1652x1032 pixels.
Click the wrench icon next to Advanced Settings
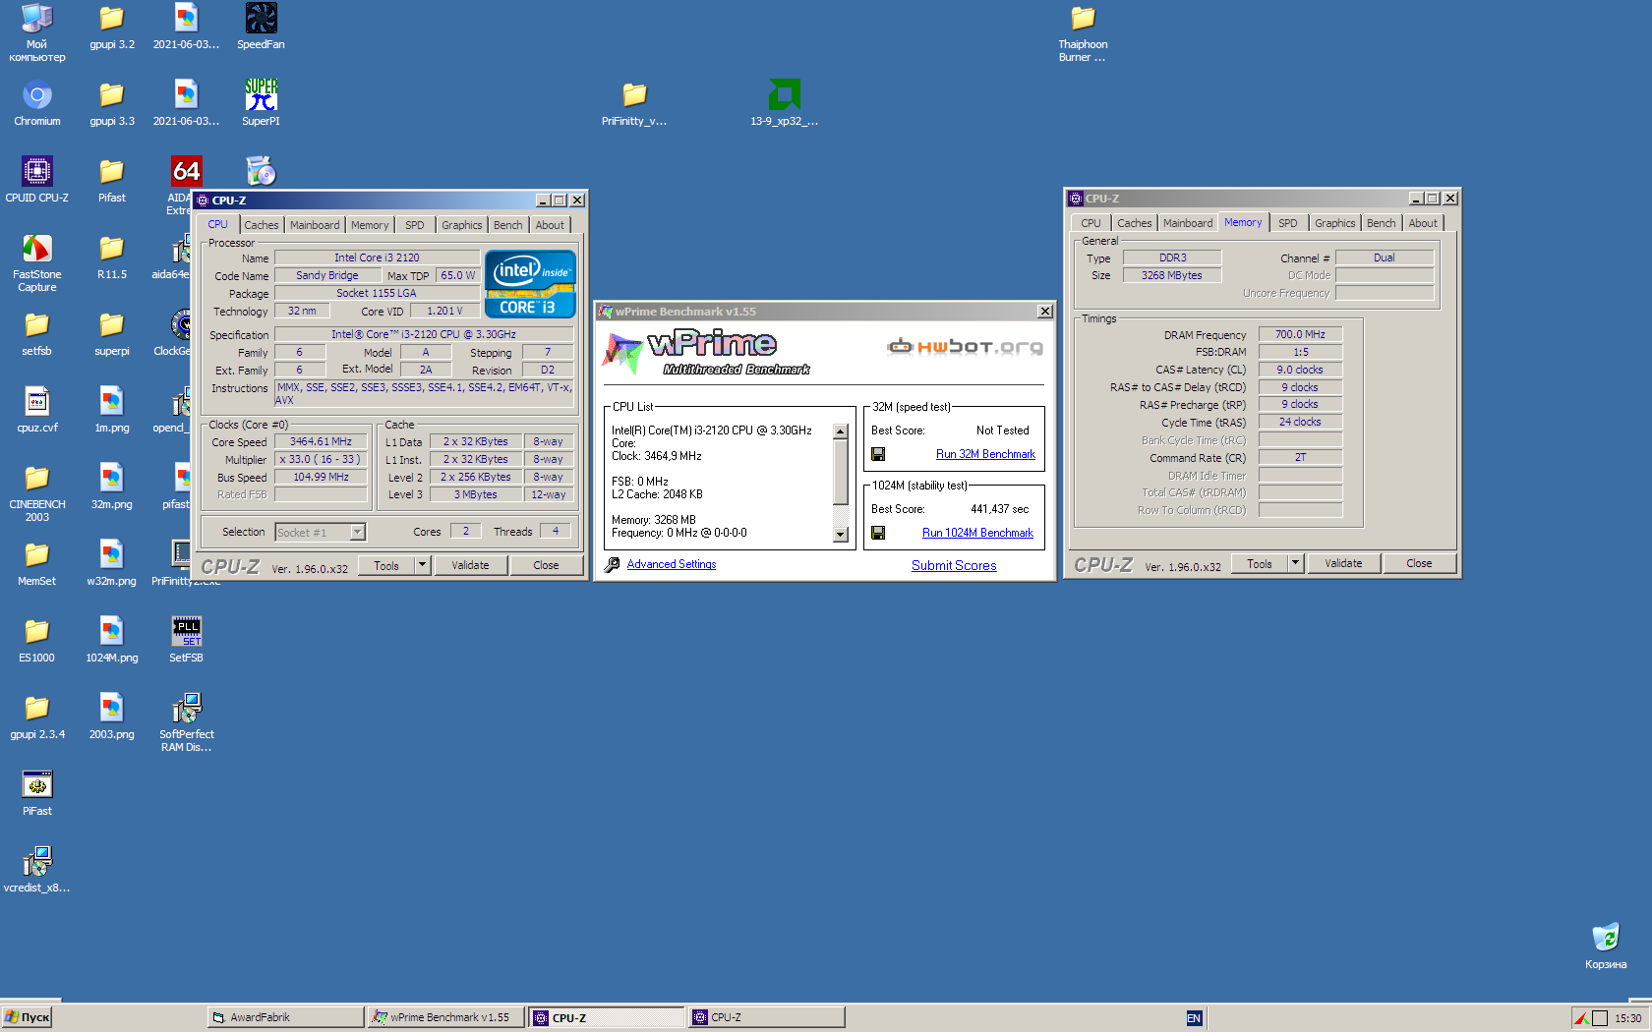(x=612, y=565)
